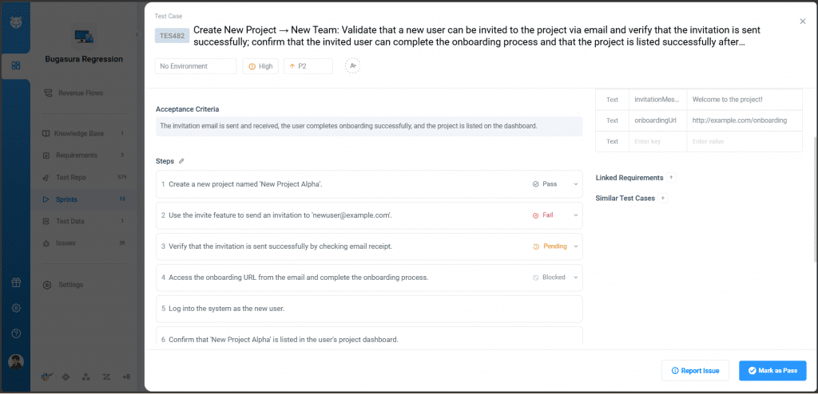
Task: Click the Enter key input field
Action: tap(657, 141)
